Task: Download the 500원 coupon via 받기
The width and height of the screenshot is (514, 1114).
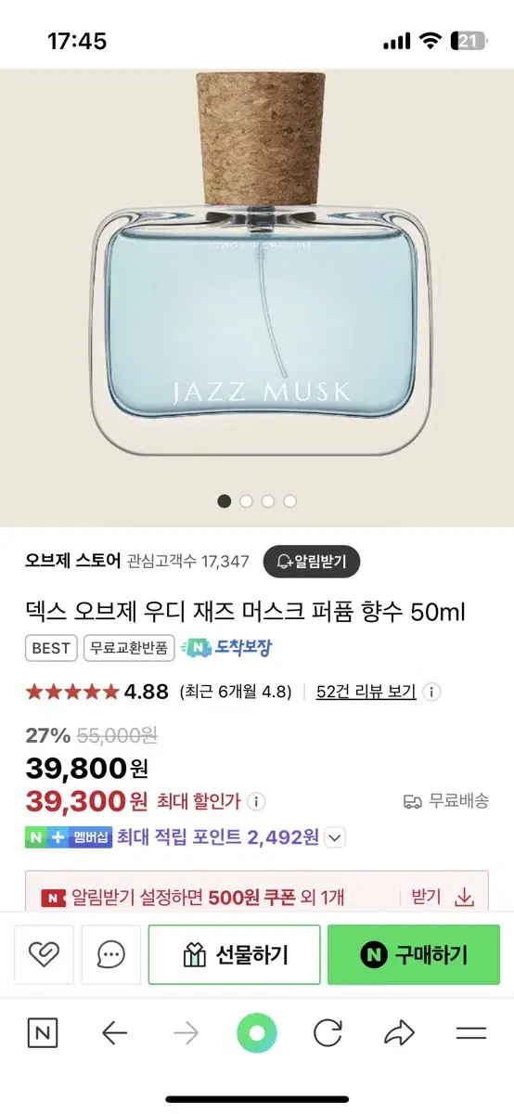Action: tap(443, 897)
